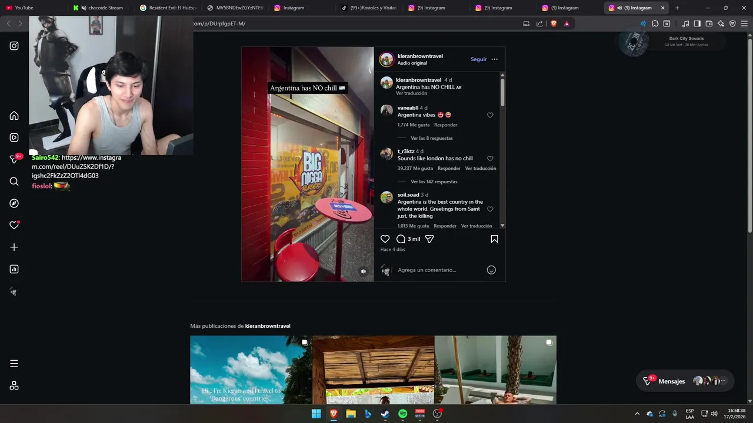Open the Mensajes floating button
The image size is (753, 423).
(x=685, y=381)
